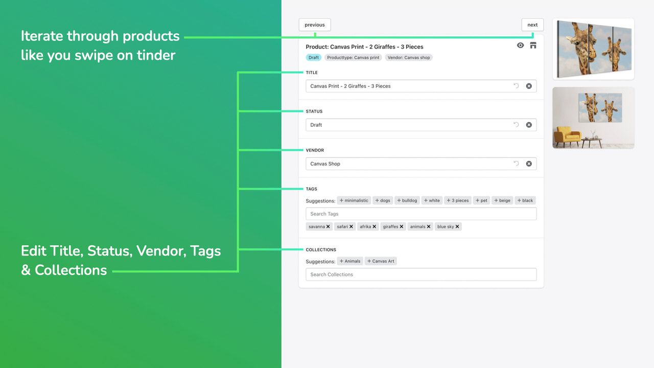The image size is (654, 368).
Task: Advance to the next product
Action: [532, 25]
